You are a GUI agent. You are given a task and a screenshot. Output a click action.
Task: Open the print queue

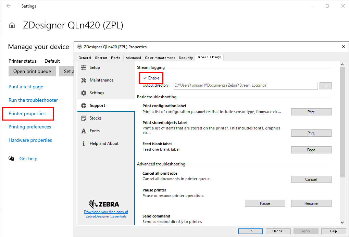coord(32,71)
